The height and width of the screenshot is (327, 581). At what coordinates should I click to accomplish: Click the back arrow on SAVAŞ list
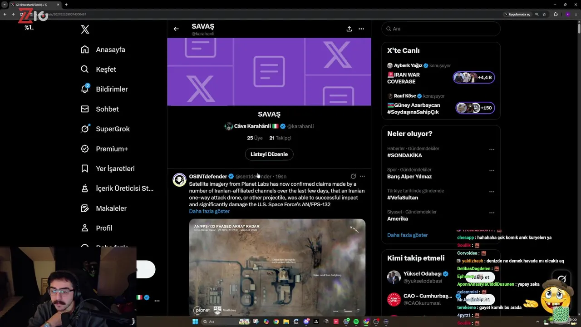click(176, 29)
